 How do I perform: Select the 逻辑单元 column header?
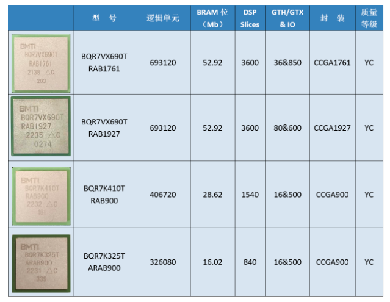click(163, 18)
